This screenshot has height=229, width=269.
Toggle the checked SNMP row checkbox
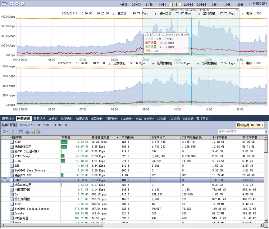tap(5, 180)
